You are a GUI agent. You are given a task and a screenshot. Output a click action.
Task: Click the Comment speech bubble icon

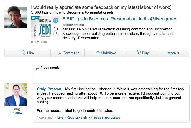point(59,53)
